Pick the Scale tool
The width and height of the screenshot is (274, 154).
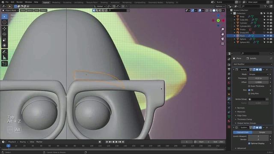click(5, 40)
